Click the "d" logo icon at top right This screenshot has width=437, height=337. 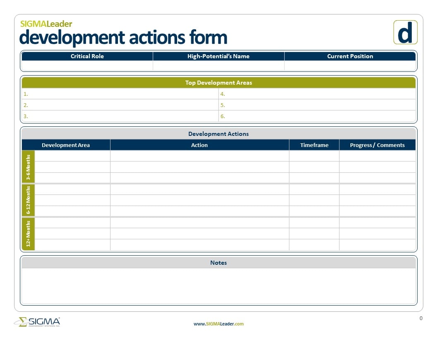(x=405, y=32)
